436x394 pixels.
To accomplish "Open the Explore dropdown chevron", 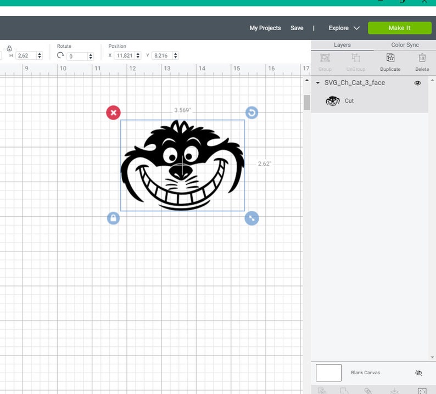I will (356, 28).
